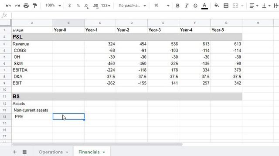The width and height of the screenshot is (279, 156).
Task: Select column B header
Action: (68, 23)
